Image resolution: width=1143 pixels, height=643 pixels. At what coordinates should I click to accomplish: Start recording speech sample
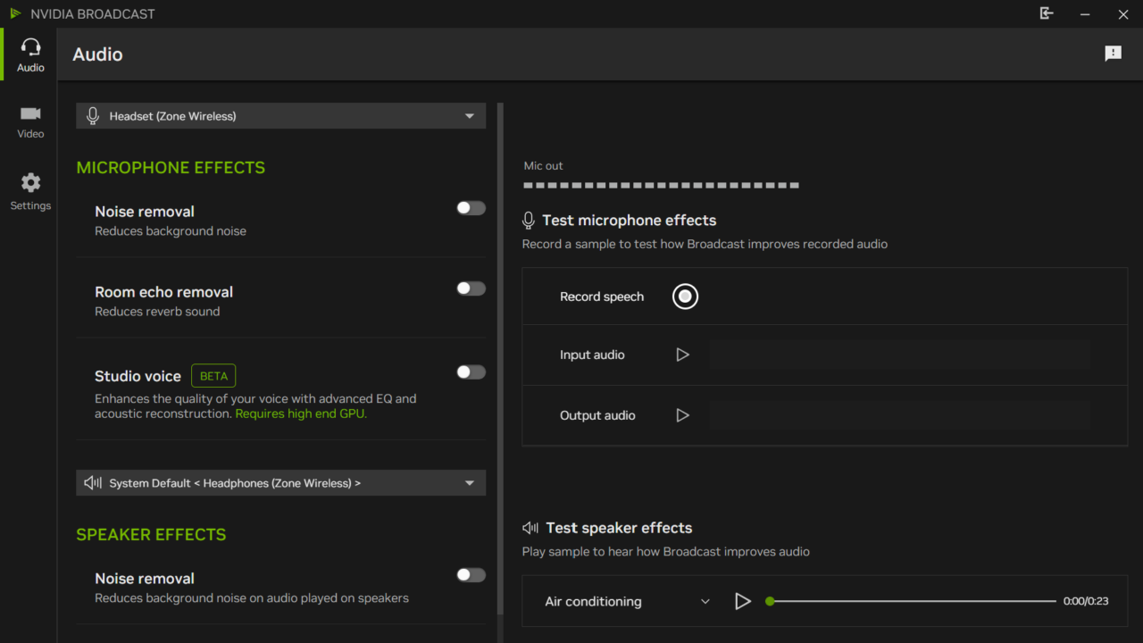[685, 296]
